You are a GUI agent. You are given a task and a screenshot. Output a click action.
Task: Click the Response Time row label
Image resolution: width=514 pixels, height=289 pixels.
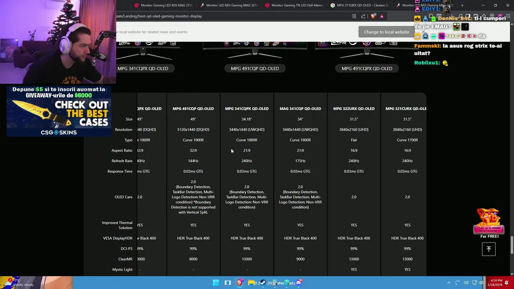pos(120,171)
